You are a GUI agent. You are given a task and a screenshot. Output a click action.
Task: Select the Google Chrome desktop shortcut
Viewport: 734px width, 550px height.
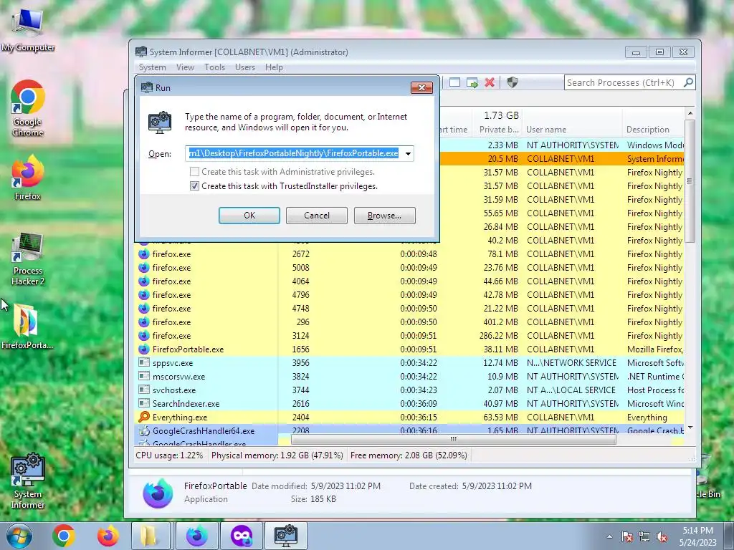pyautogui.click(x=28, y=109)
